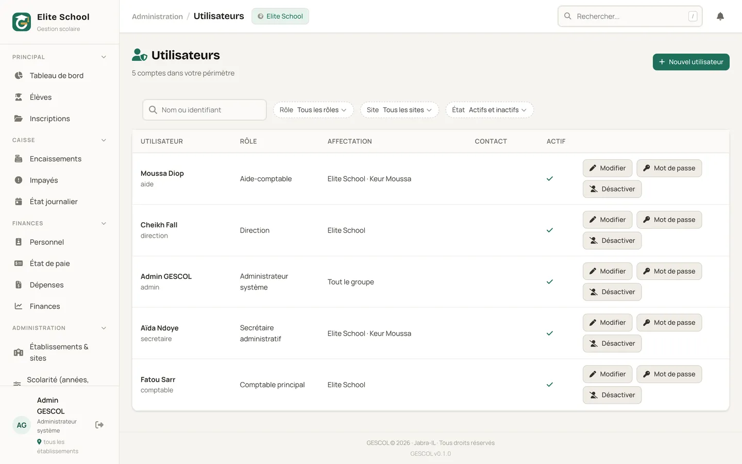
Task: Open the Rôle filter dropdown
Action: pos(313,110)
